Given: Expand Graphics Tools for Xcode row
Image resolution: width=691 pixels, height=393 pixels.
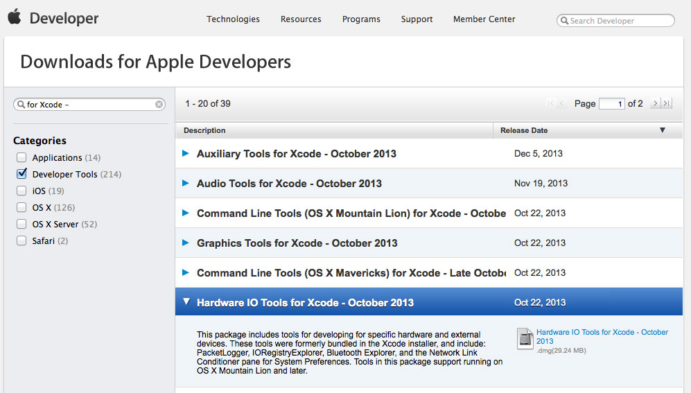Looking at the screenshot, I should tap(186, 243).
